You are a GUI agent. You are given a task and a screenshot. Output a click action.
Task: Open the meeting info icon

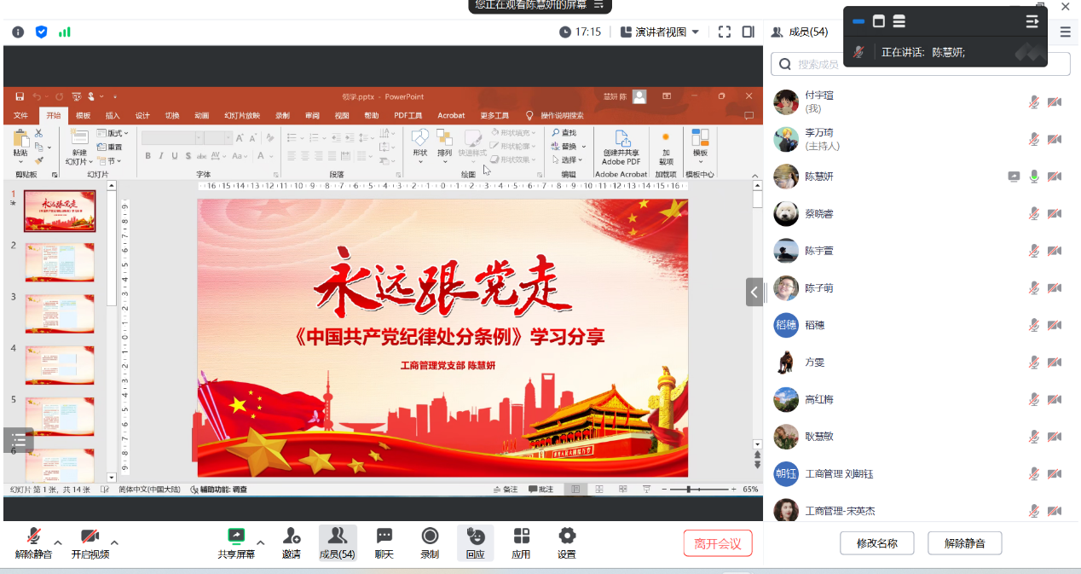[18, 32]
